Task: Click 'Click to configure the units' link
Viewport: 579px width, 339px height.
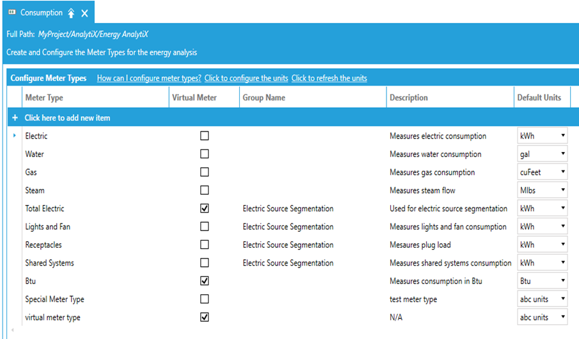Action: [x=246, y=79]
